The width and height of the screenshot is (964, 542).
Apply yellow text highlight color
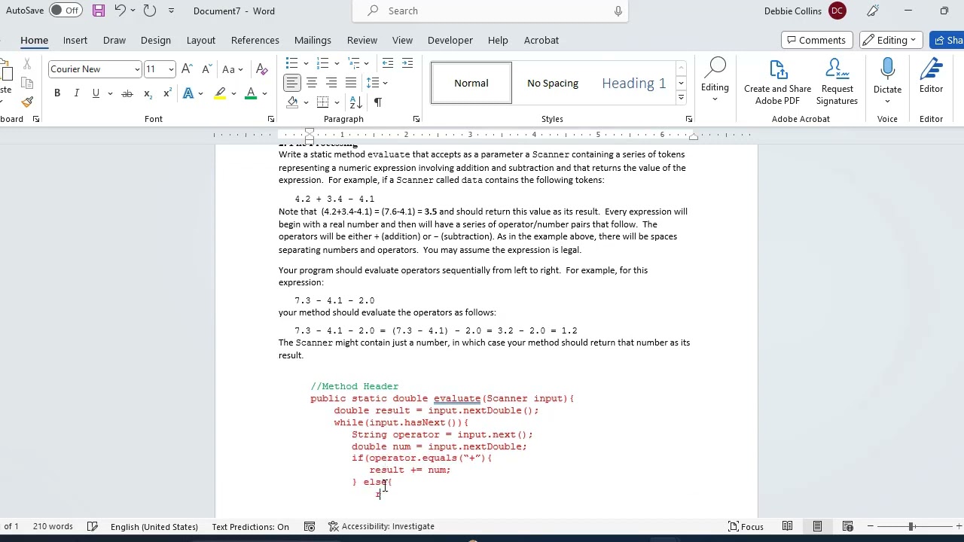(220, 93)
